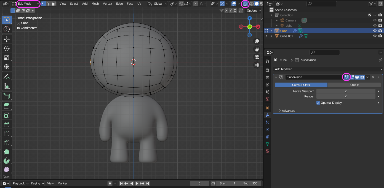Toggle Camera visibility eye icon
The image size is (384, 188).
tap(375, 20)
